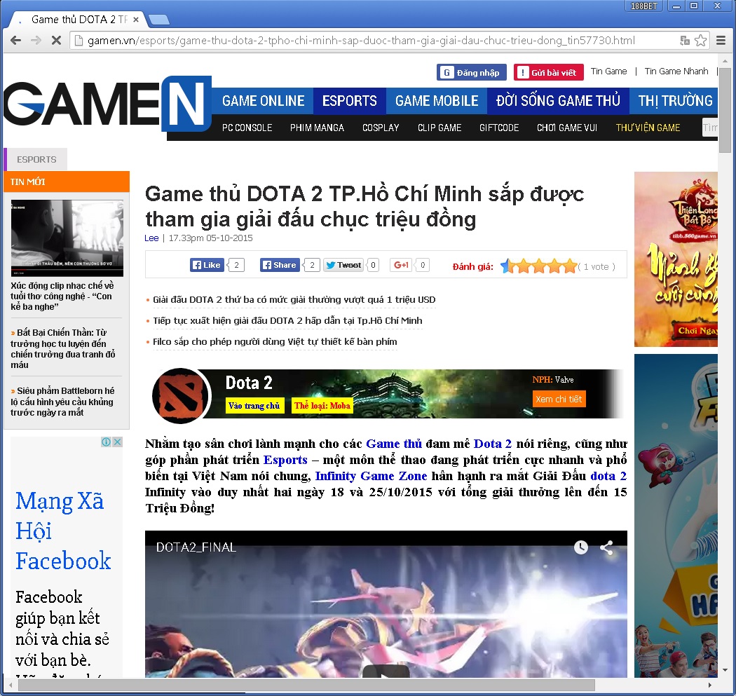This screenshot has height=696, width=736.
Task: Click the ad info icon
Action: click(x=106, y=442)
